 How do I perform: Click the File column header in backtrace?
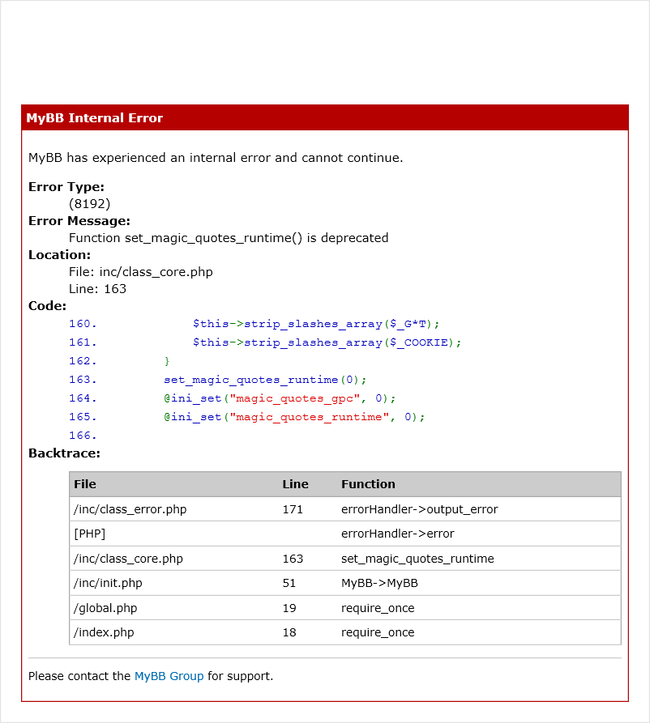[x=85, y=484]
